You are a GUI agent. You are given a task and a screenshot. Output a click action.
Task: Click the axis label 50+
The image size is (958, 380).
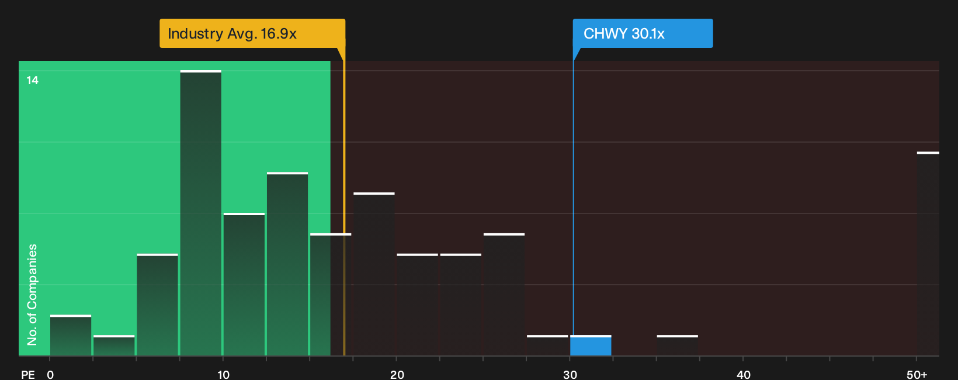point(917,374)
